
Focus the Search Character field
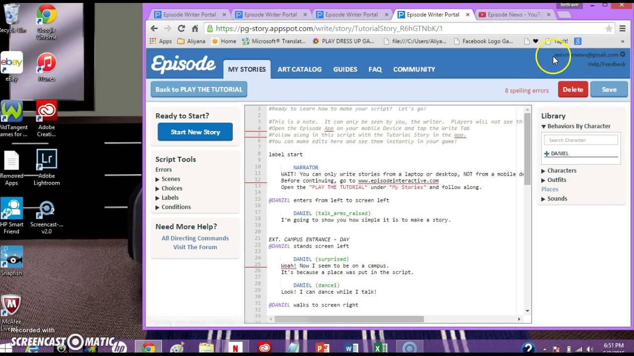pyautogui.click(x=581, y=140)
